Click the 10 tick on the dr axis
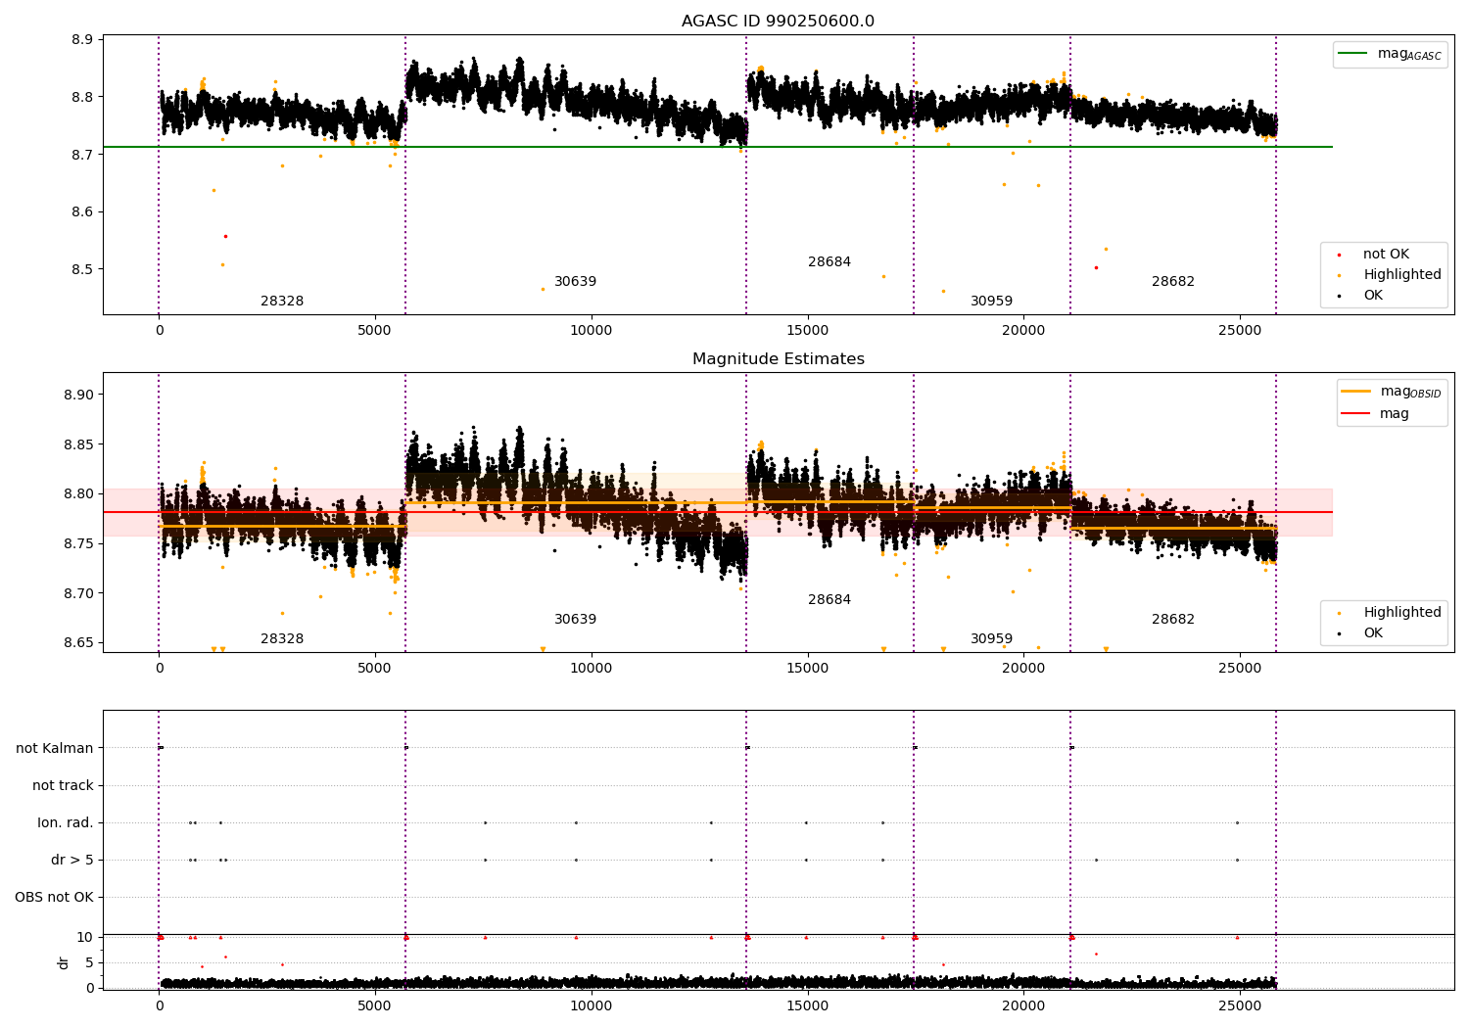 tap(85, 937)
